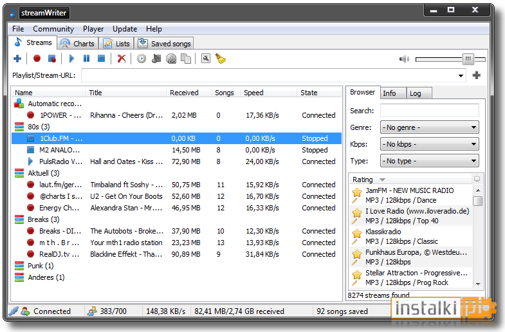The height and width of the screenshot is (332, 505).
Task: Open the Genre dropdown
Action: [x=430, y=127]
